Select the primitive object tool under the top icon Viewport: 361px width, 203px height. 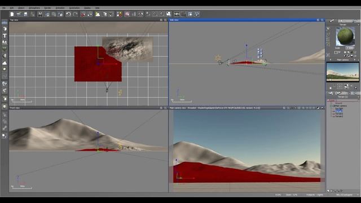pos(5,29)
